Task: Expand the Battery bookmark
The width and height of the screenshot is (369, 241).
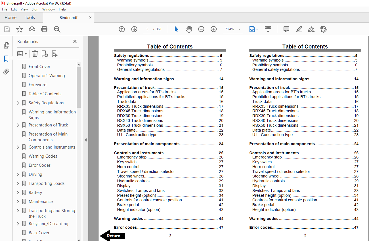Action: (x=18, y=193)
